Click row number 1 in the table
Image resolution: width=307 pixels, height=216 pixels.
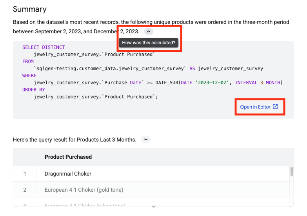pyautogui.click(x=25, y=174)
